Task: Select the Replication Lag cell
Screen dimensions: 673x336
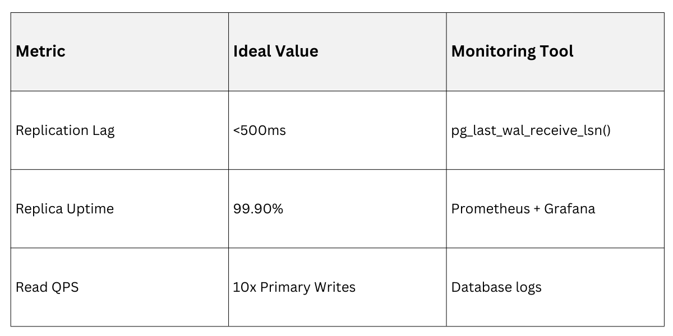Action: [x=65, y=130]
